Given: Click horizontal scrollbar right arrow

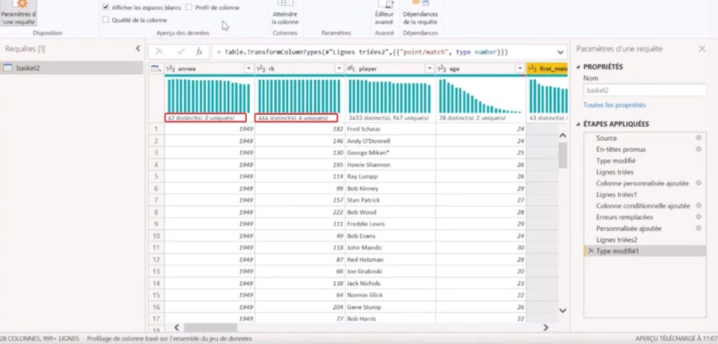Looking at the screenshot, I should click(546, 327).
